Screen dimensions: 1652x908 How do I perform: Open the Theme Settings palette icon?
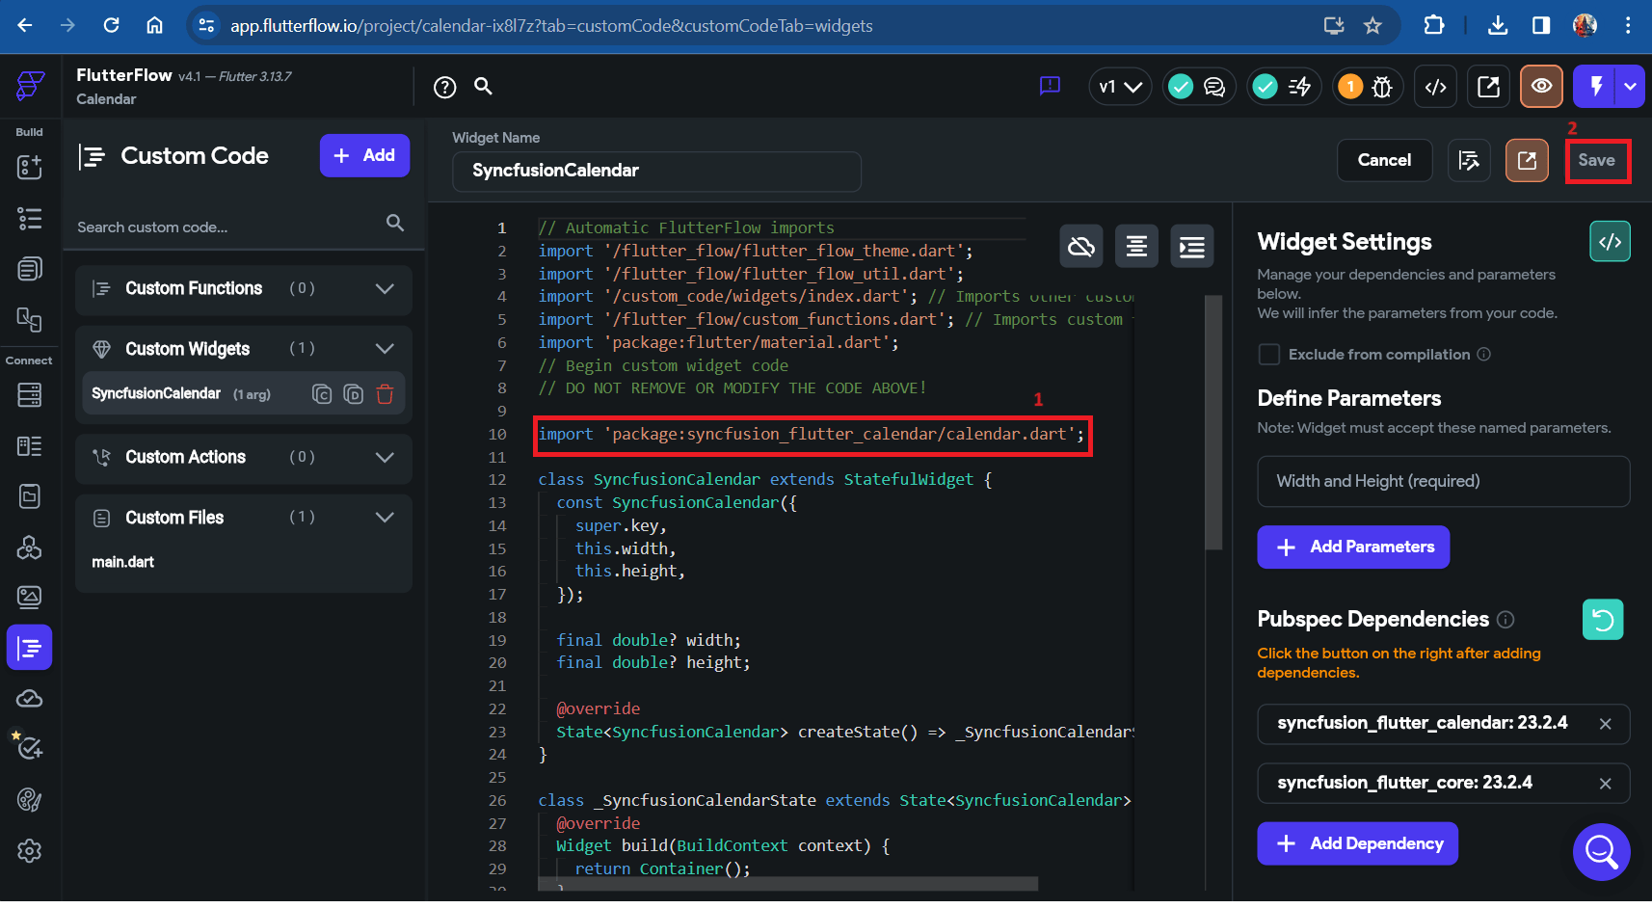pos(30,799)
